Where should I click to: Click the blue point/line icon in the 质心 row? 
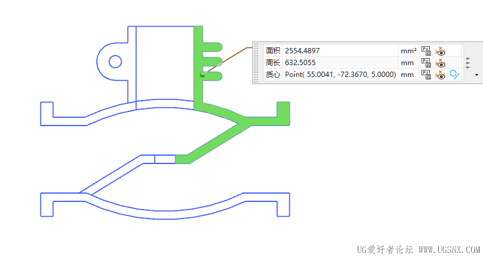click(455, 75)
